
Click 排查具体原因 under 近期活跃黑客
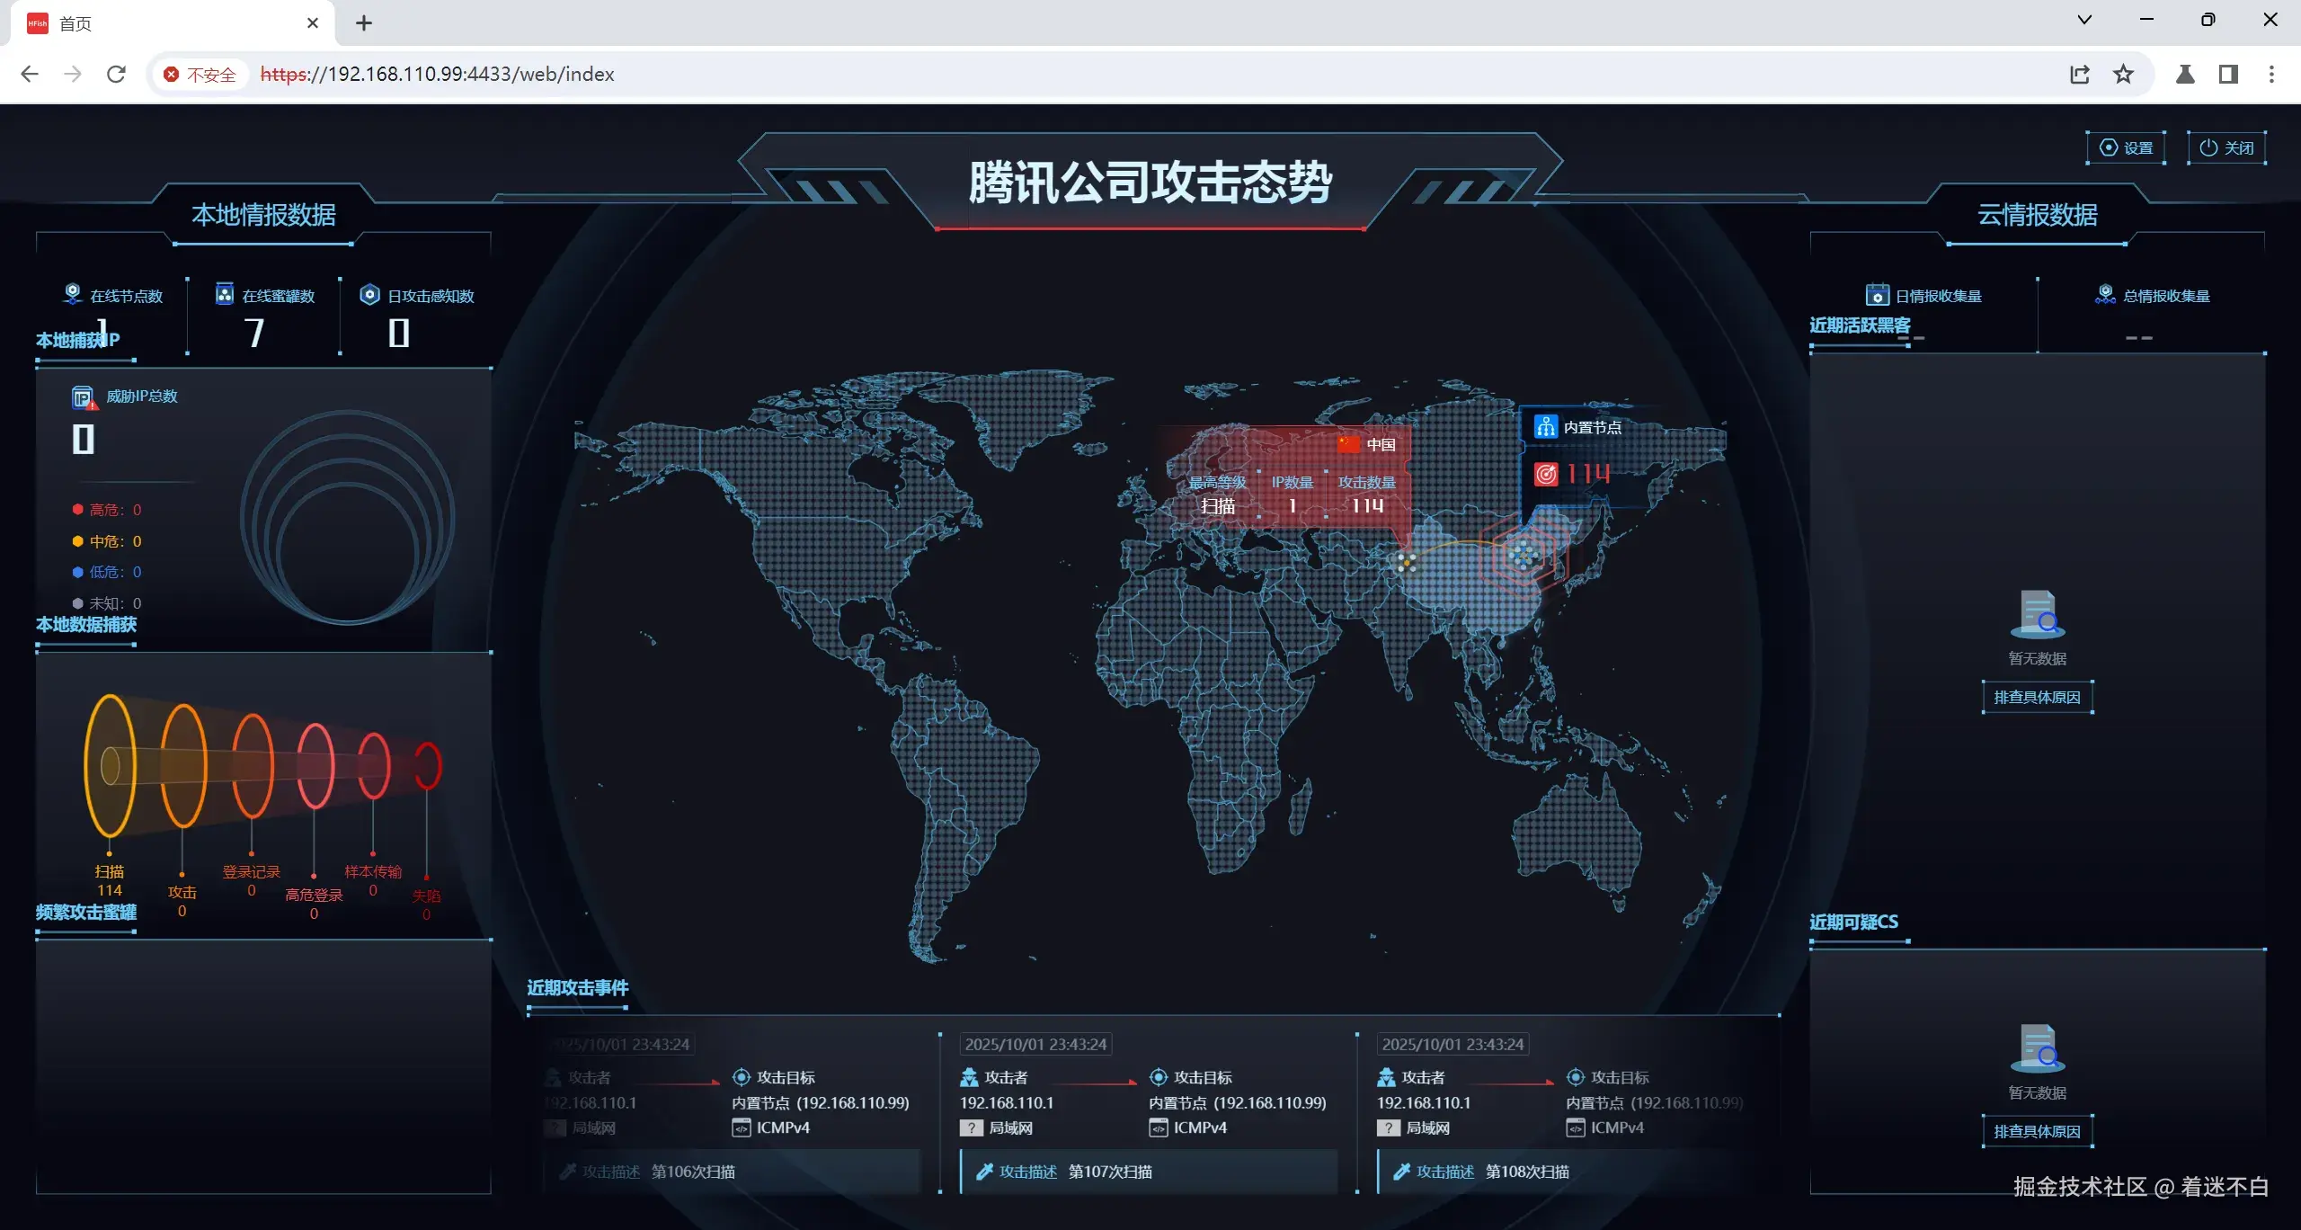(x=2037, y=698)
